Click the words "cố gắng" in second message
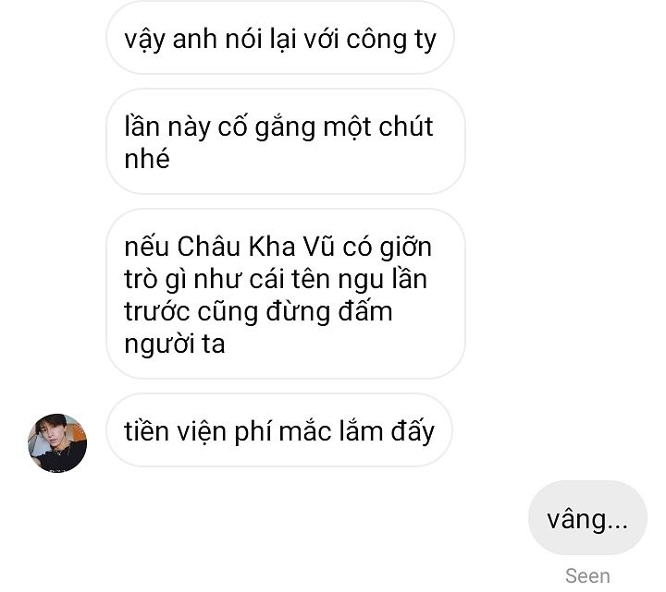The image size is (666, 592). 266,127
